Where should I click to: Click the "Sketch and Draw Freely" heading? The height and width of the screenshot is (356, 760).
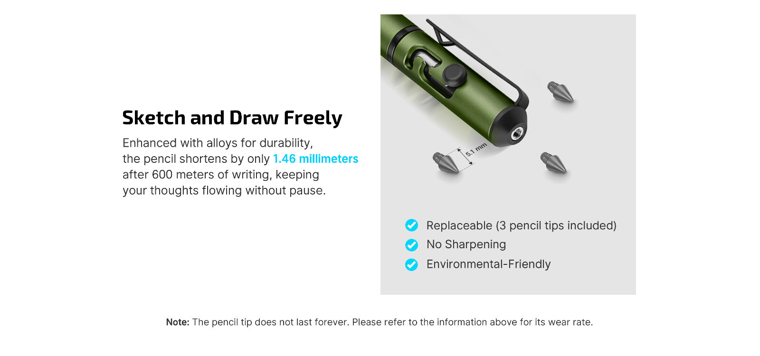(232, 118)
